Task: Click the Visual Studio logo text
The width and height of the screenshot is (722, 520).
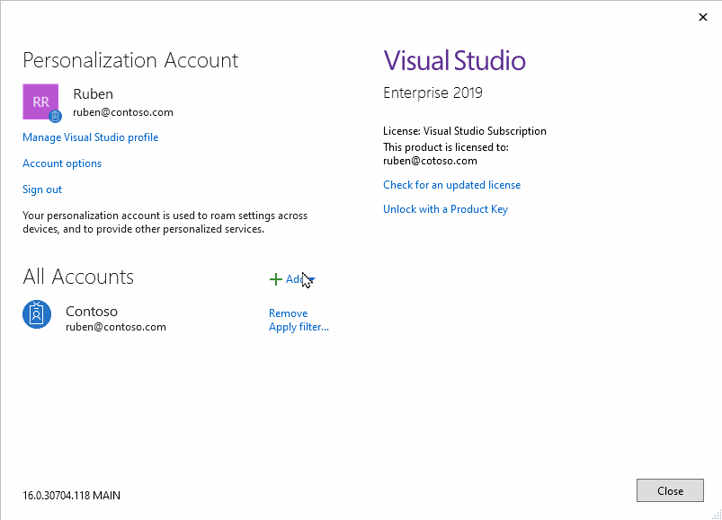Action: [454, 60]
